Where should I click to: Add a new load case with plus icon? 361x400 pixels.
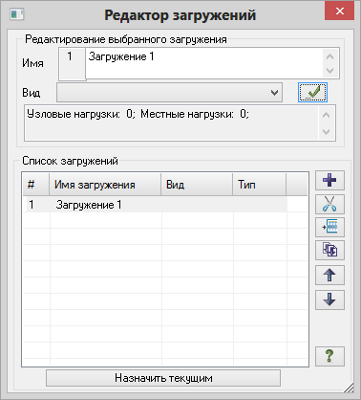329,181
